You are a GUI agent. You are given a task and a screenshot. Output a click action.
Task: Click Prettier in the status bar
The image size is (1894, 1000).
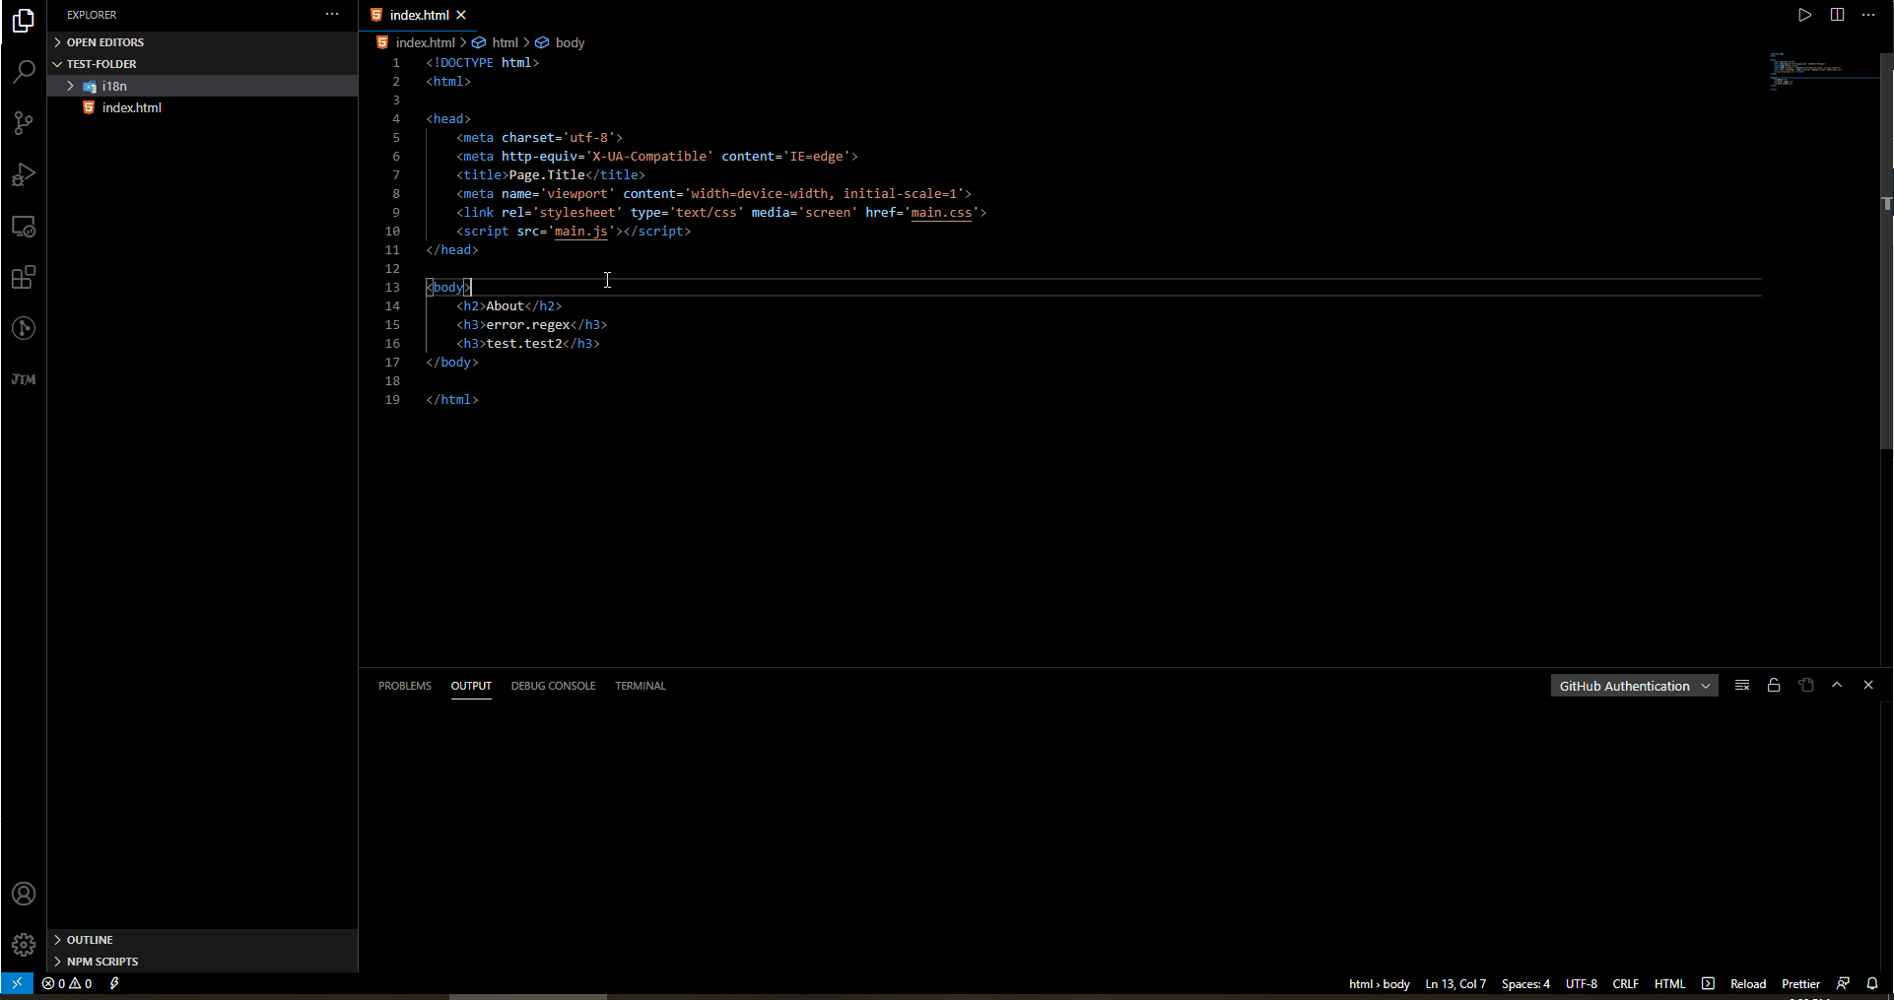[1800, 983]
